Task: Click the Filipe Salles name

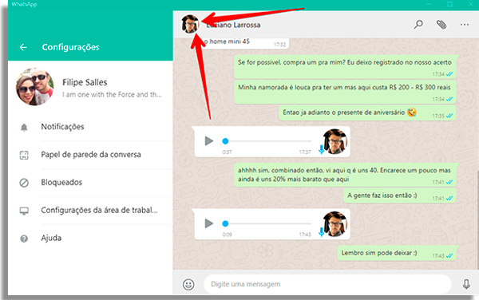Action: (x=85, y=82)
